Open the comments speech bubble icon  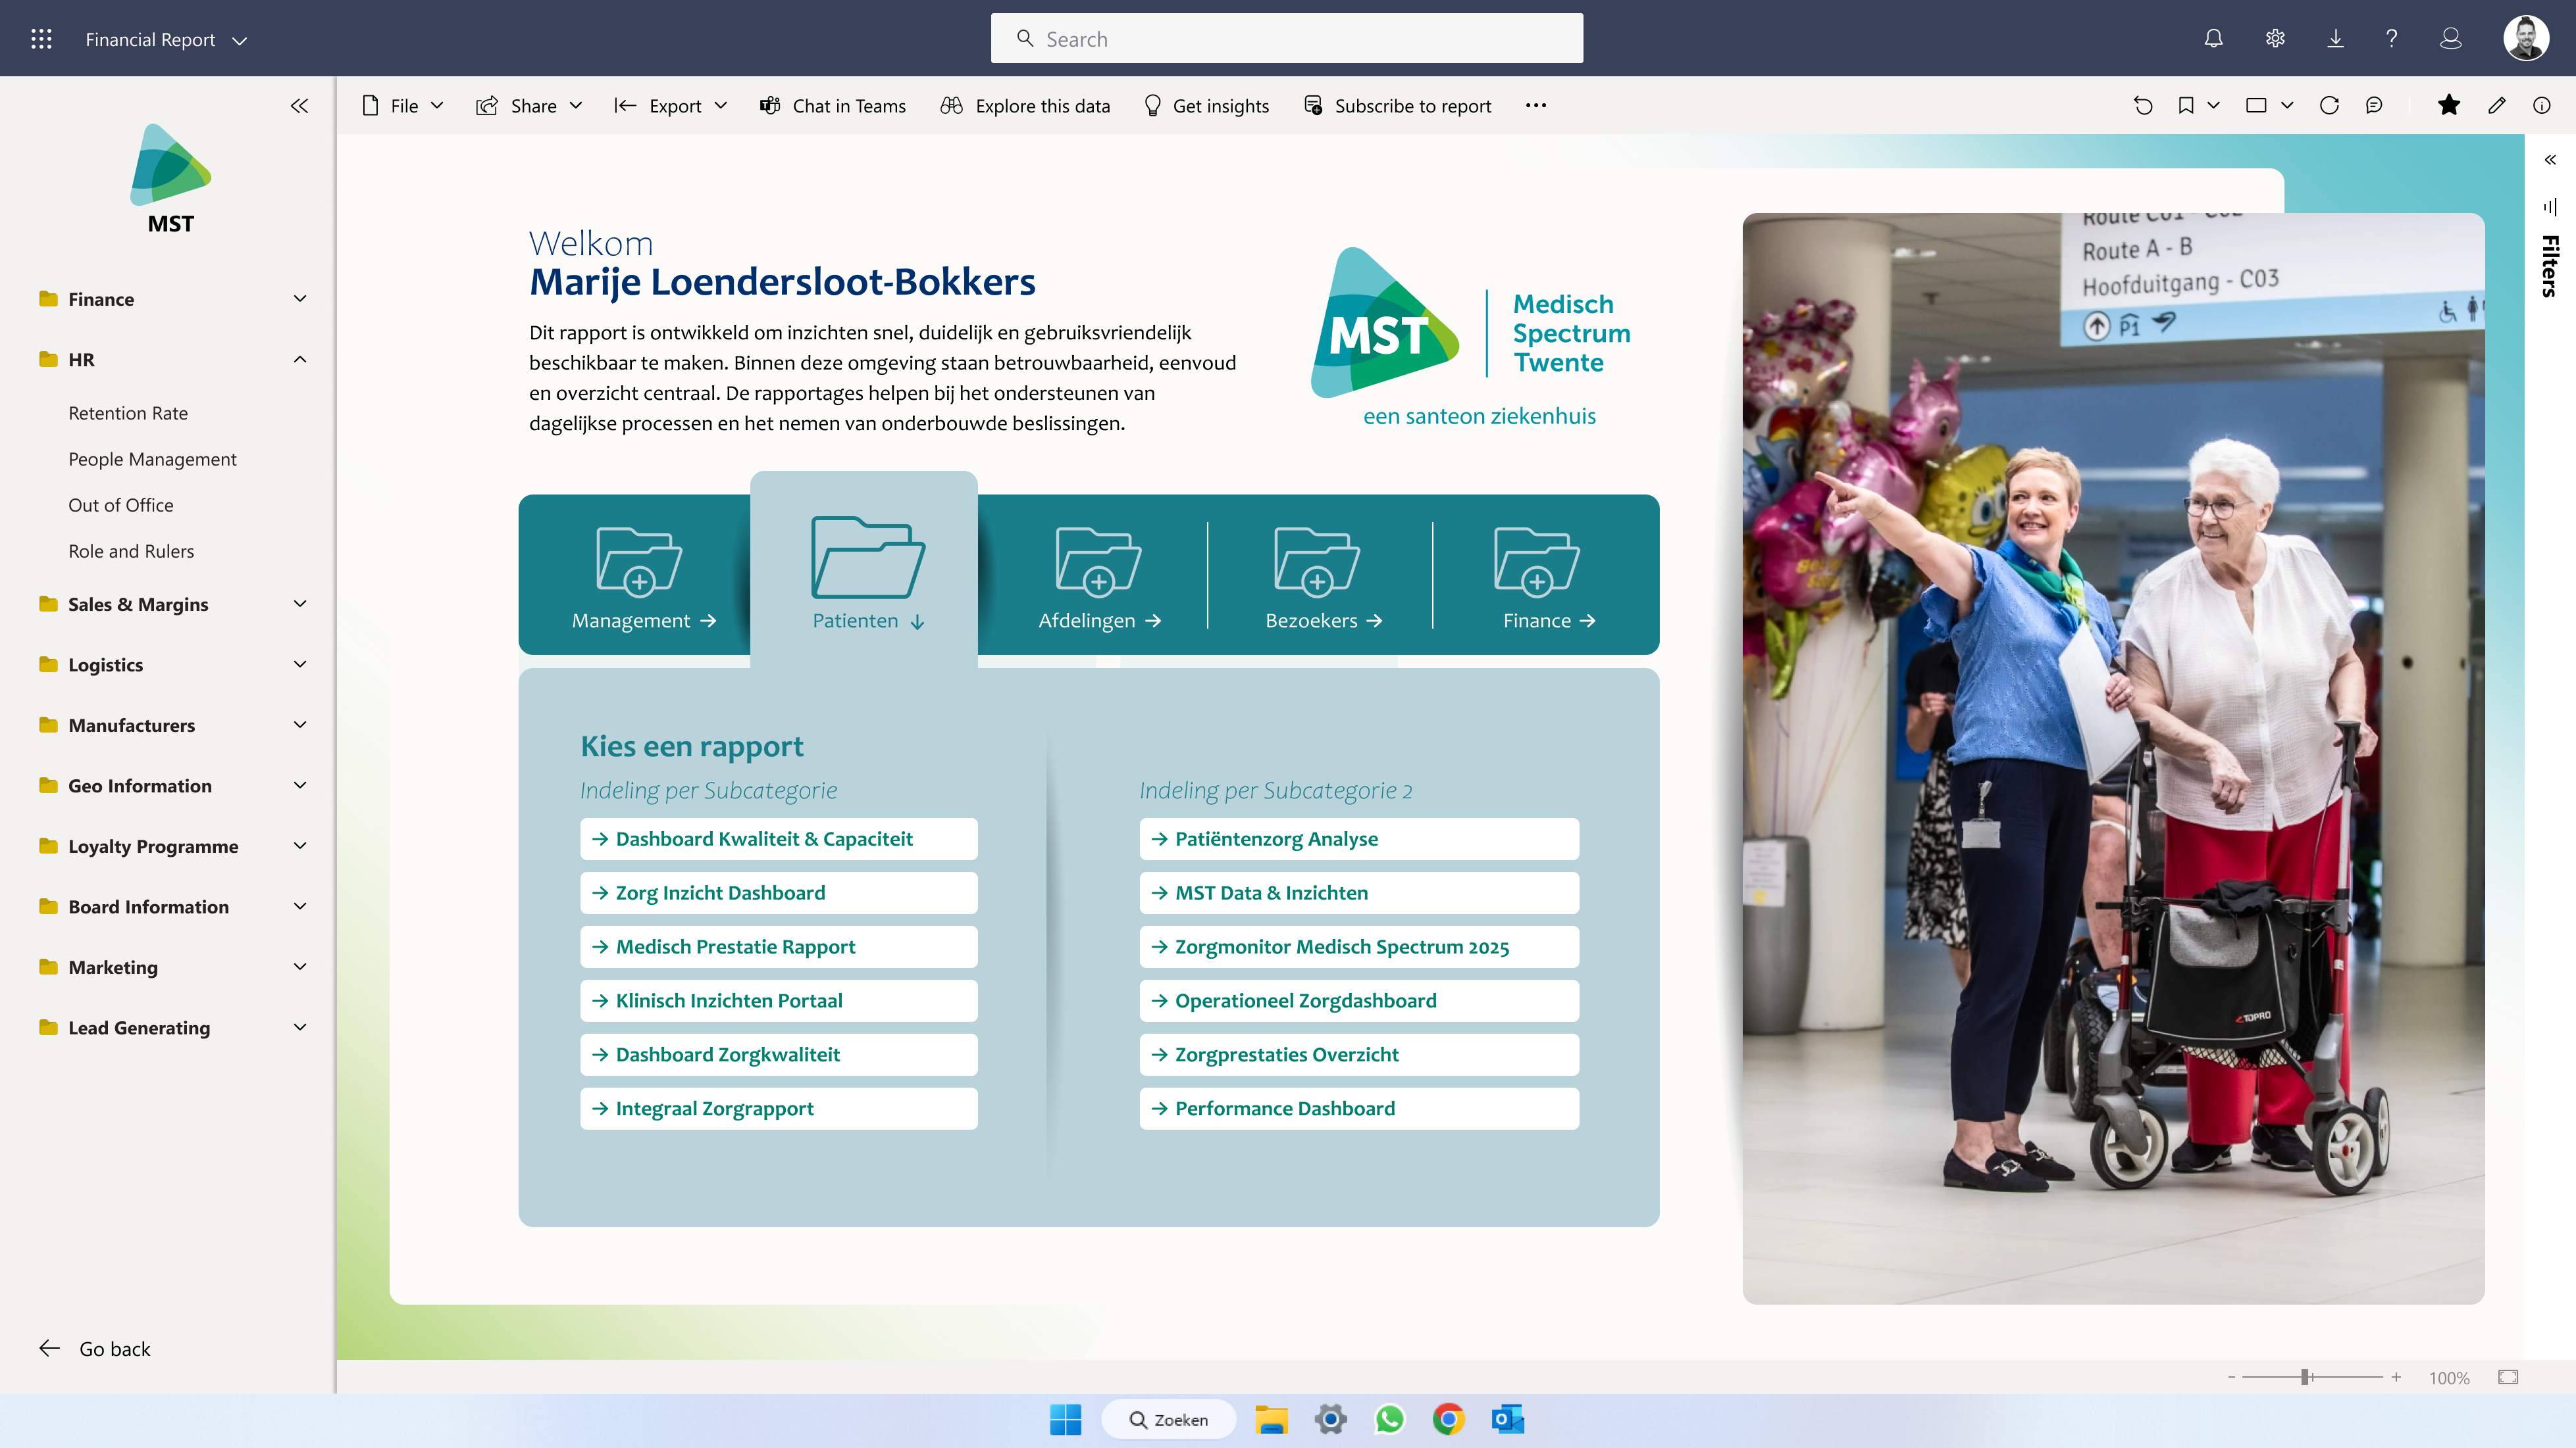(2374, 106)
